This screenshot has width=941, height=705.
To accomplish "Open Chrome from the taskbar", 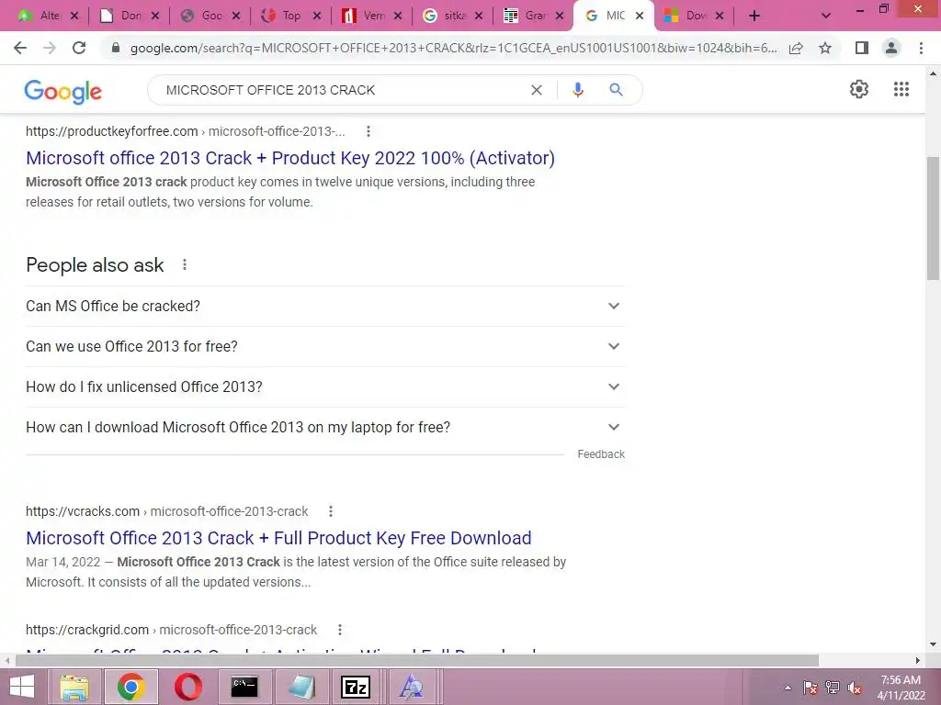I will coord(130,687).
